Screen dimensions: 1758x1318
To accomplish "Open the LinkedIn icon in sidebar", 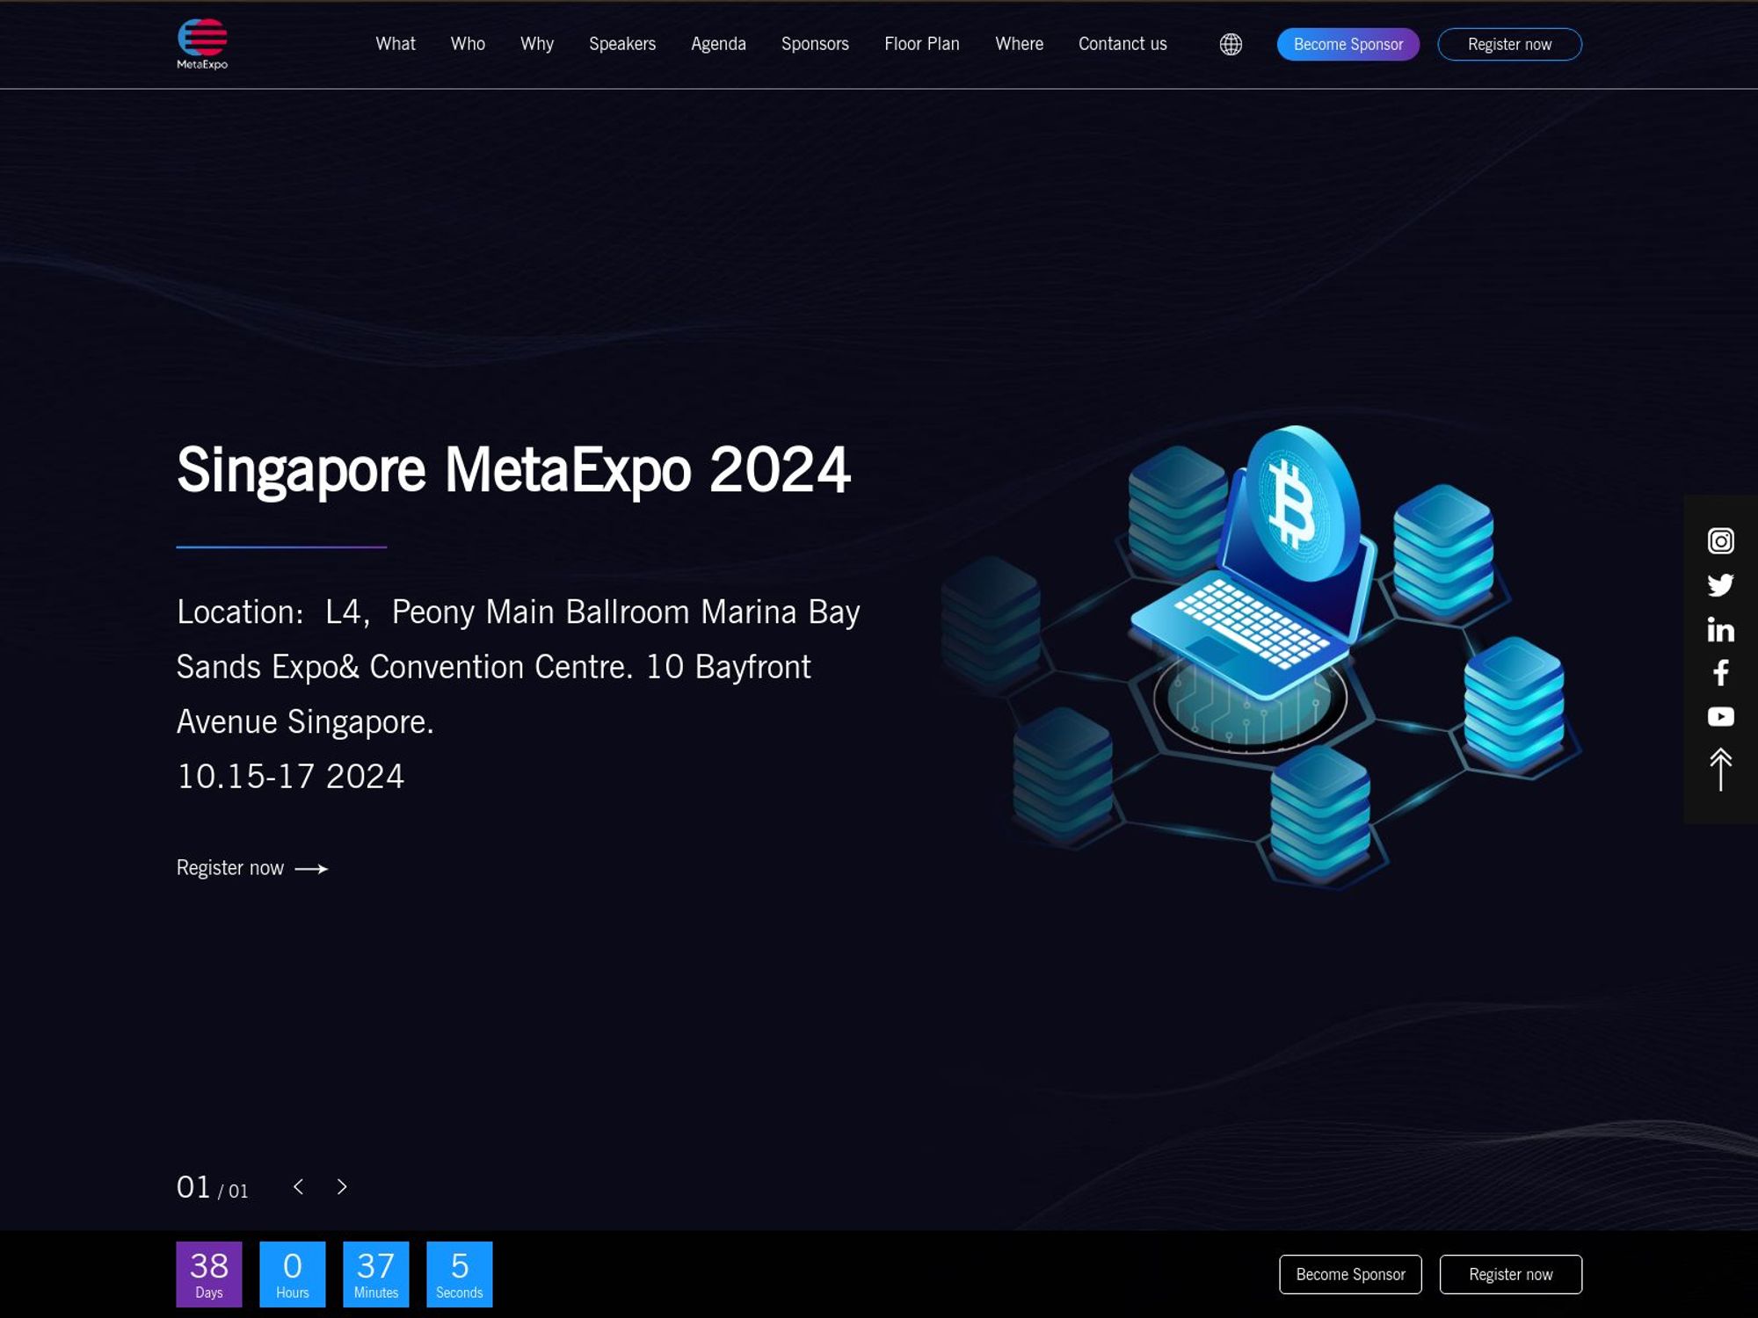I will [x=1720, y=629].
